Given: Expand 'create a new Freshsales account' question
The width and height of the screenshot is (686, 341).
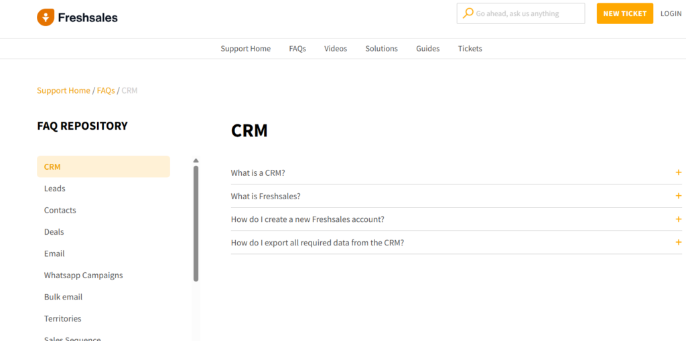Looking at the screenshot, I should pyautogui.click(x=307, y=219).
